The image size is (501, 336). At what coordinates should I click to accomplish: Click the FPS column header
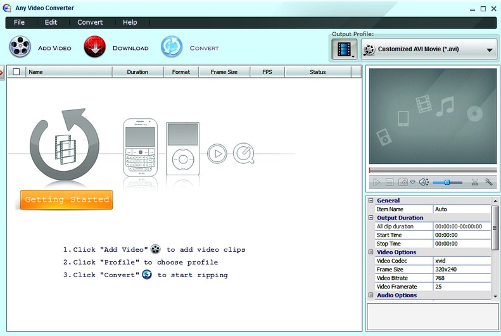coord(267,72)
